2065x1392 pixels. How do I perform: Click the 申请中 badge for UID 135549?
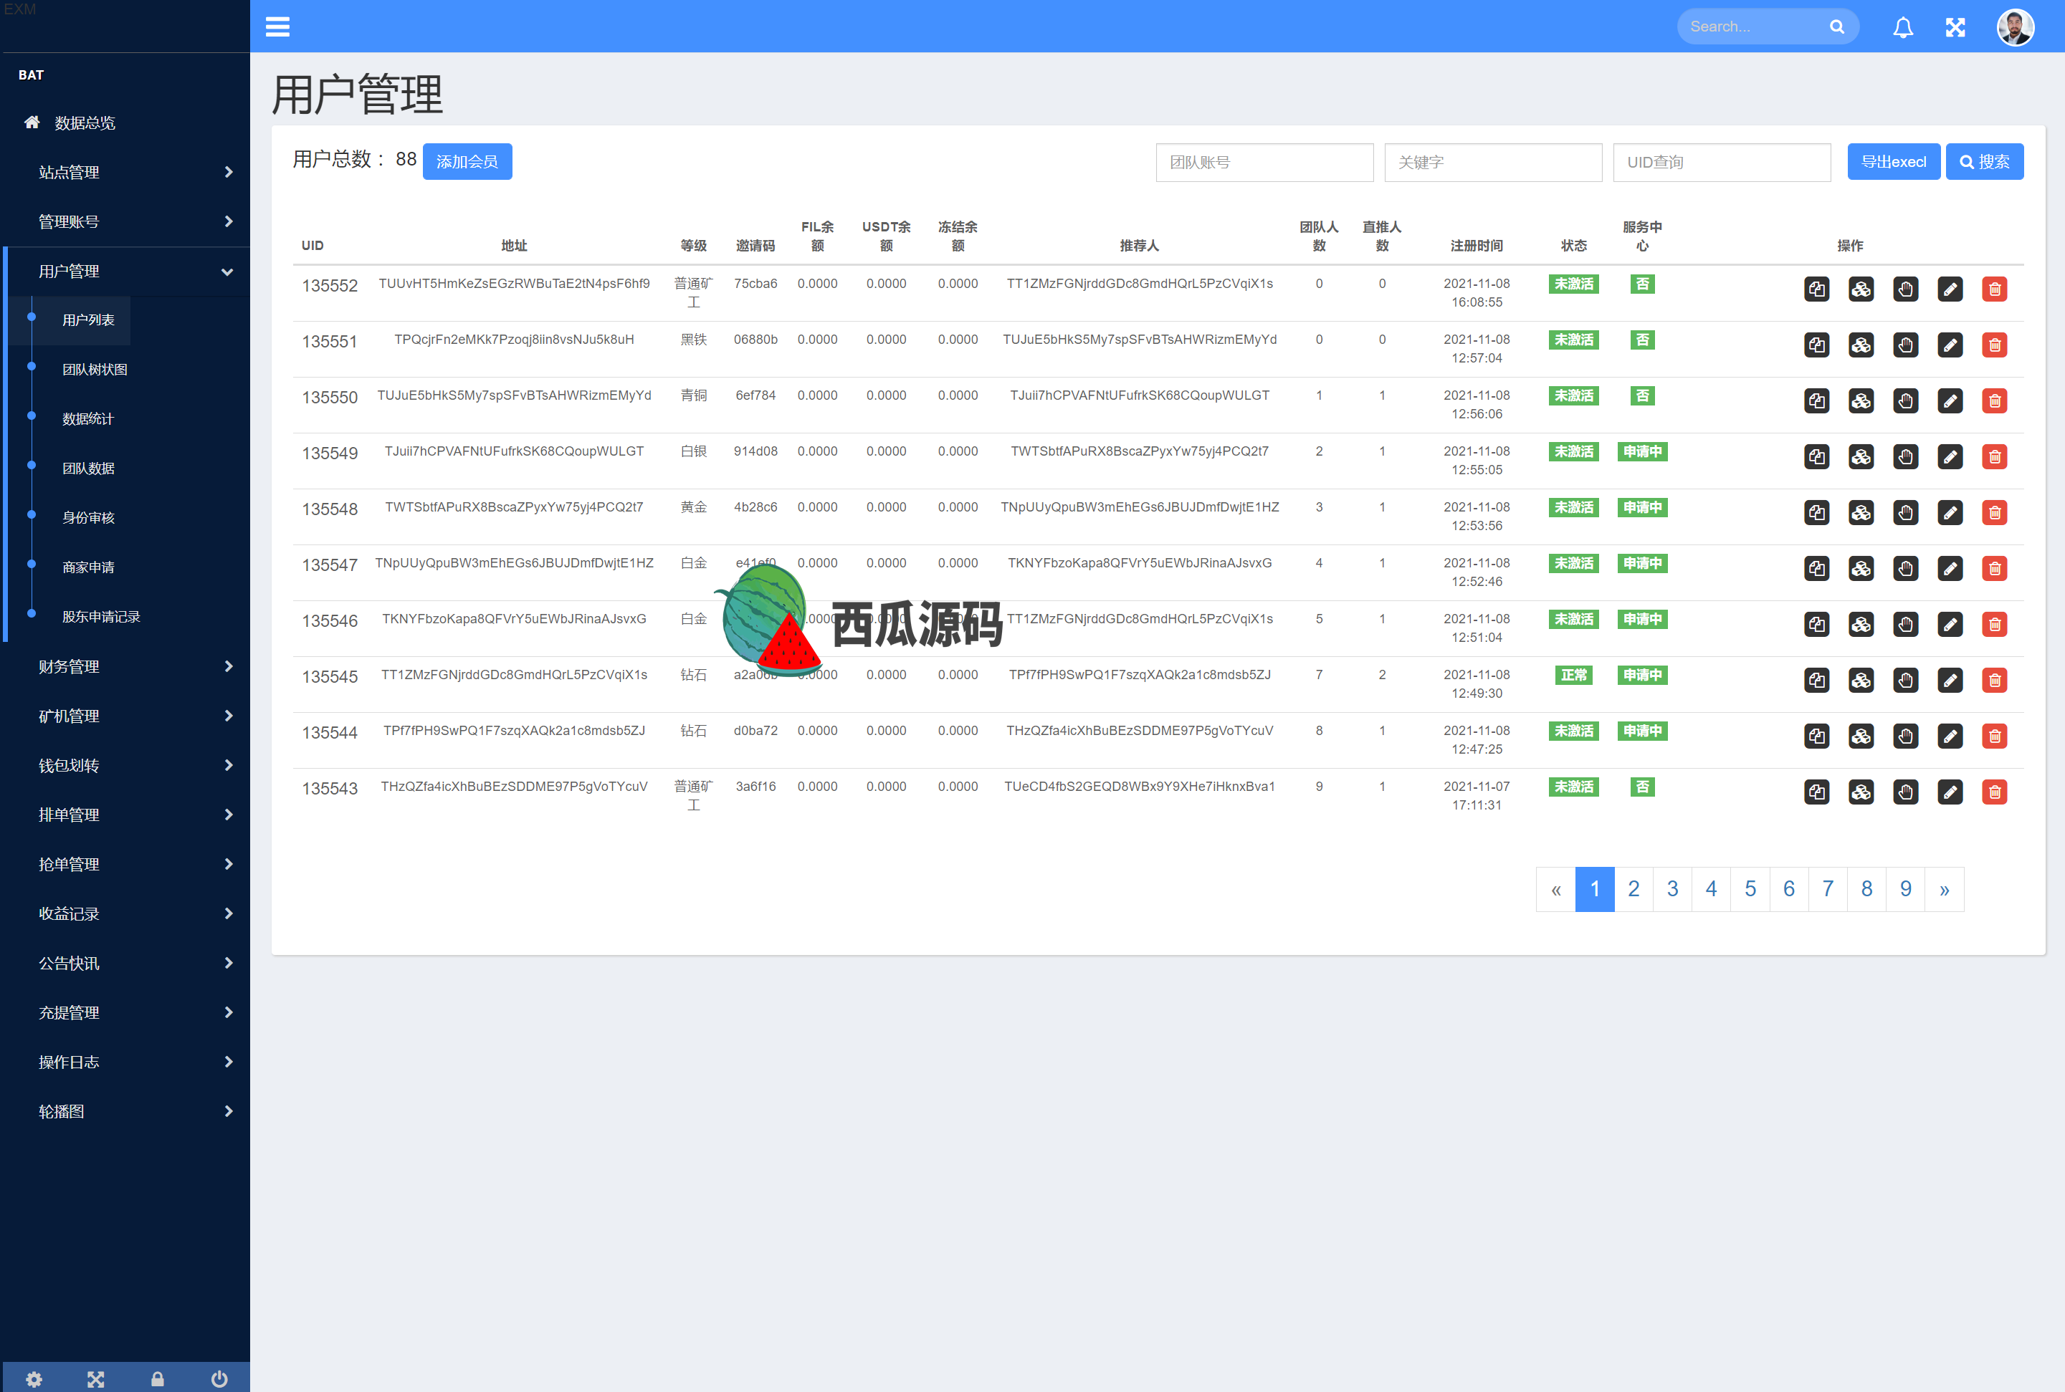pos(1642,452)
